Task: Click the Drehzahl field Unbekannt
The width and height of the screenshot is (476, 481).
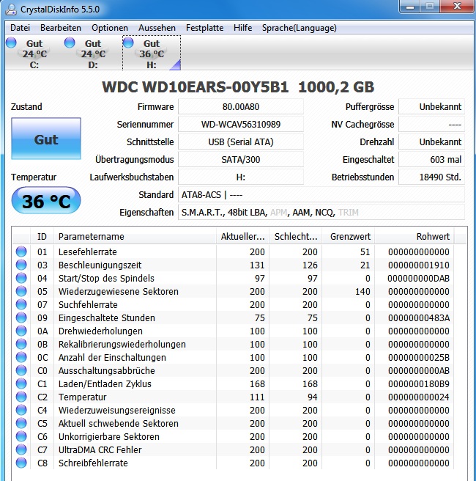Action: point(431,142)
